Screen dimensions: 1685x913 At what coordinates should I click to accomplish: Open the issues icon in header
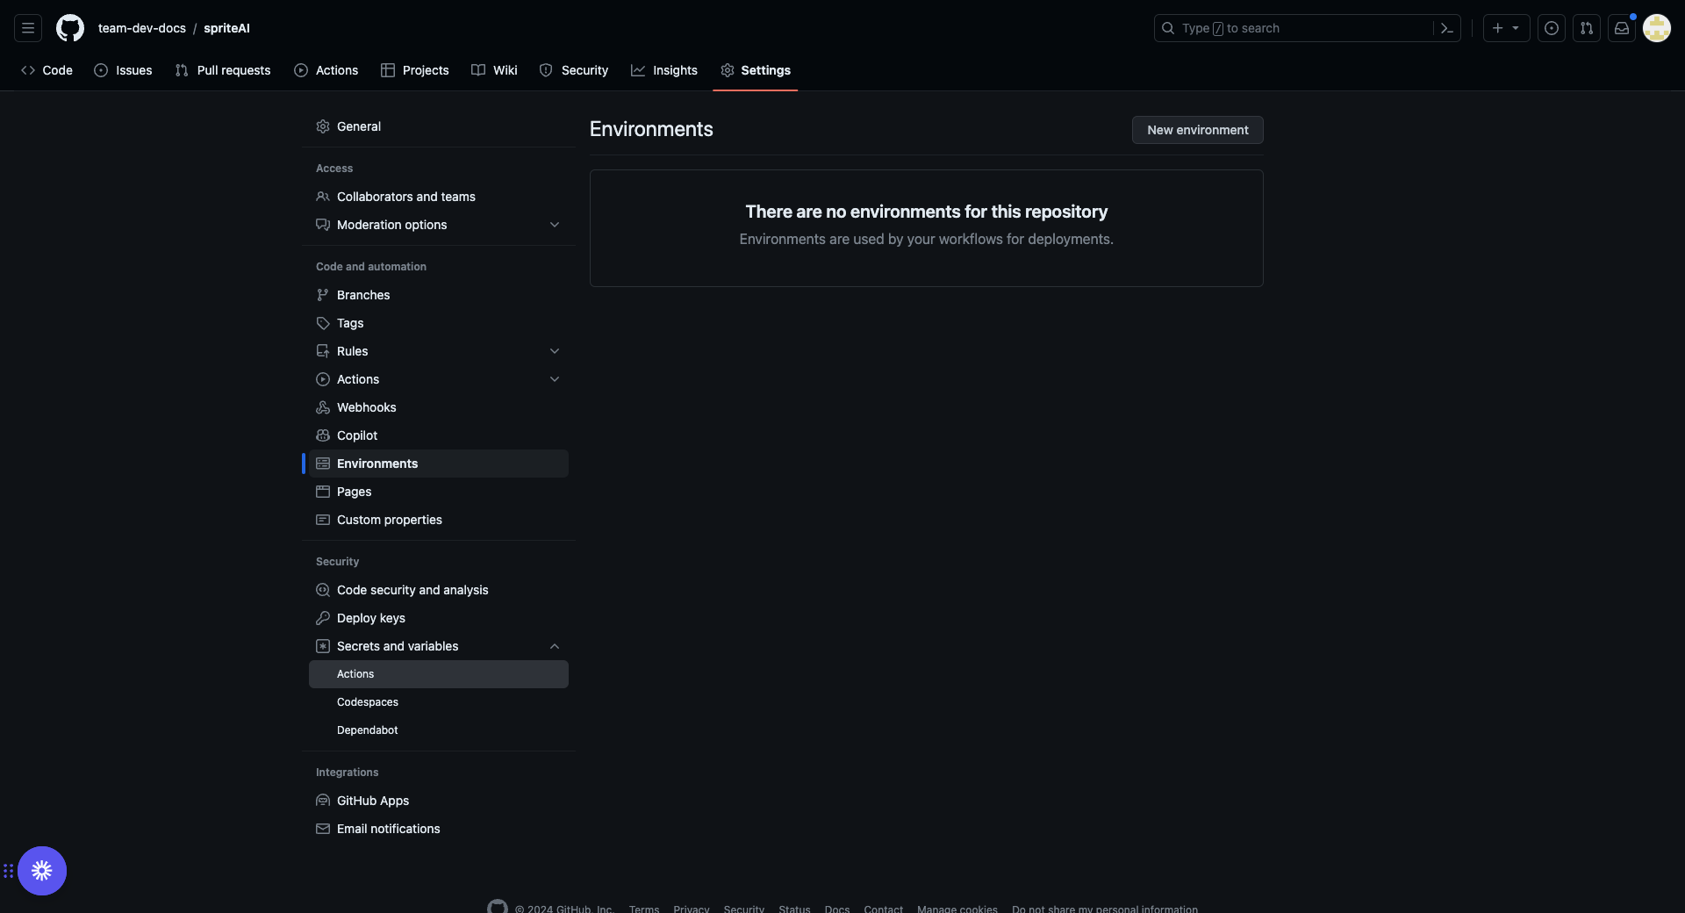[x=1551, y=28]
